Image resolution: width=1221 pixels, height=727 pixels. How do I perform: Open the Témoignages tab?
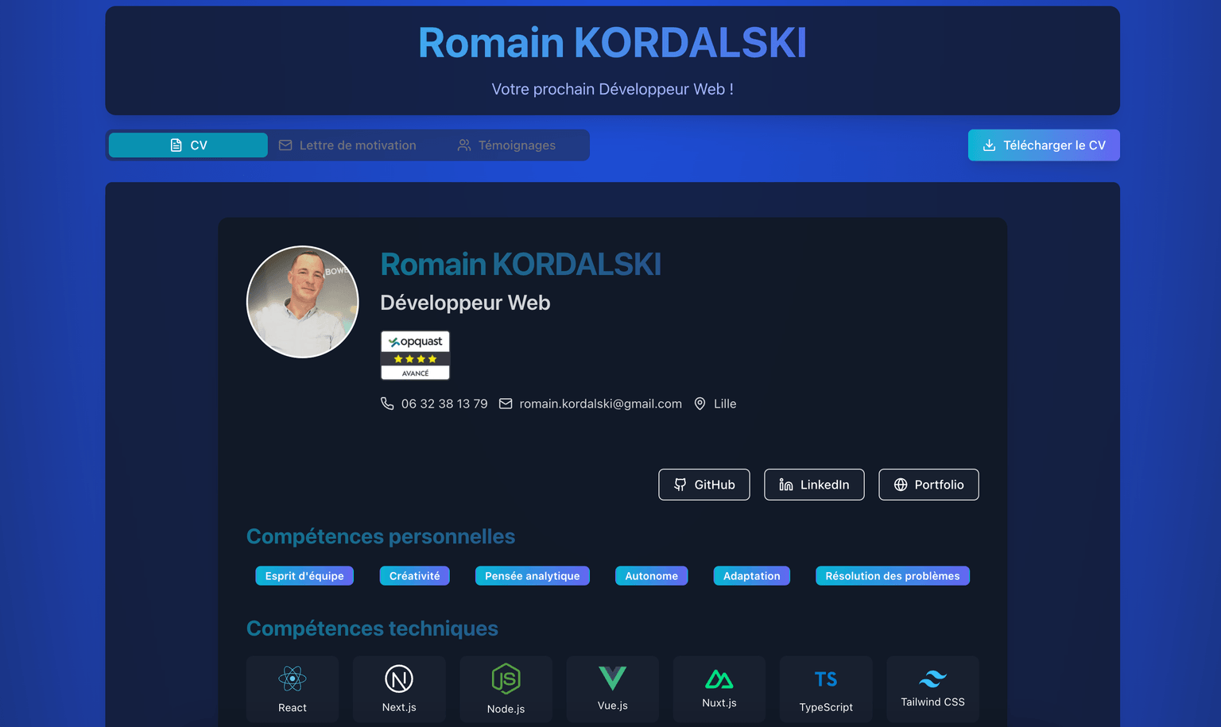506,145
